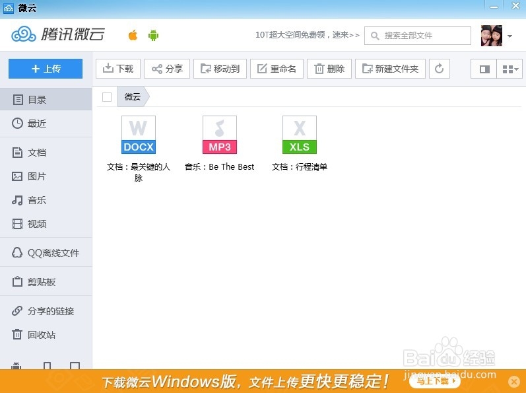The image size is (526, 393).
Task: Click the 重命名 rename toolbar button
Action: (277, 69)
